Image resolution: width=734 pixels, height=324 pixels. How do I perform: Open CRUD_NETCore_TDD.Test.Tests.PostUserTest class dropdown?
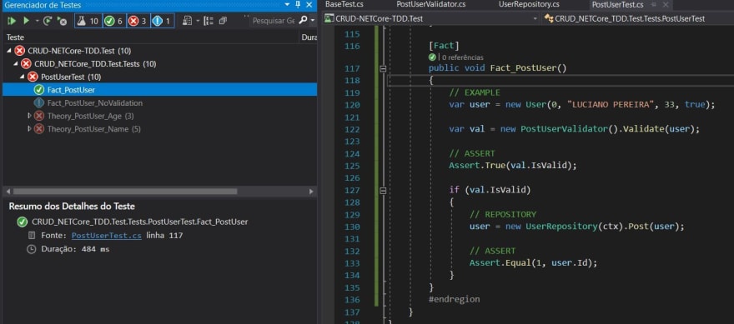638,18
